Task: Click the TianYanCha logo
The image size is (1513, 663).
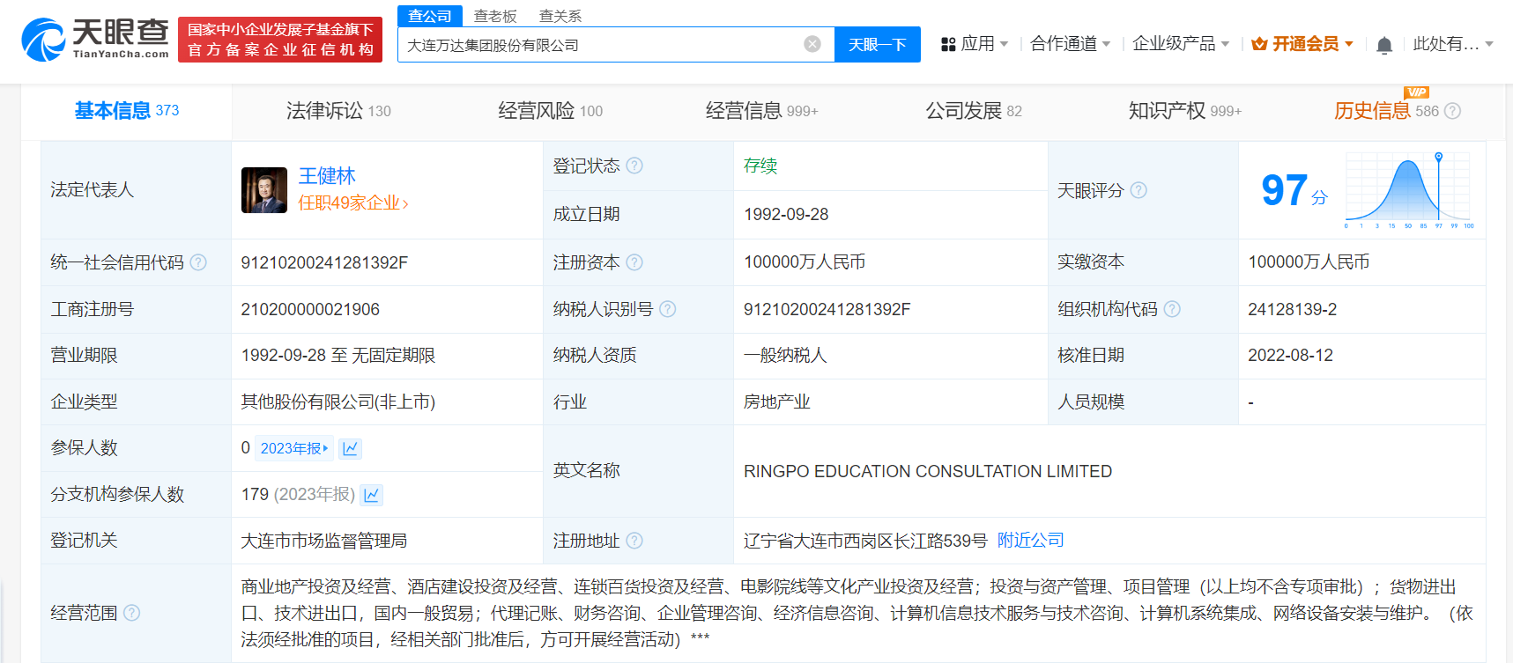Action: pos(95,40)
